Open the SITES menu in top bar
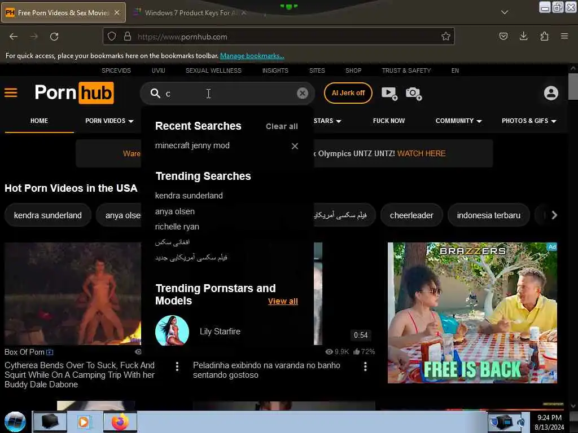This screenshot has height=433, width=578. tap(317, 70)
